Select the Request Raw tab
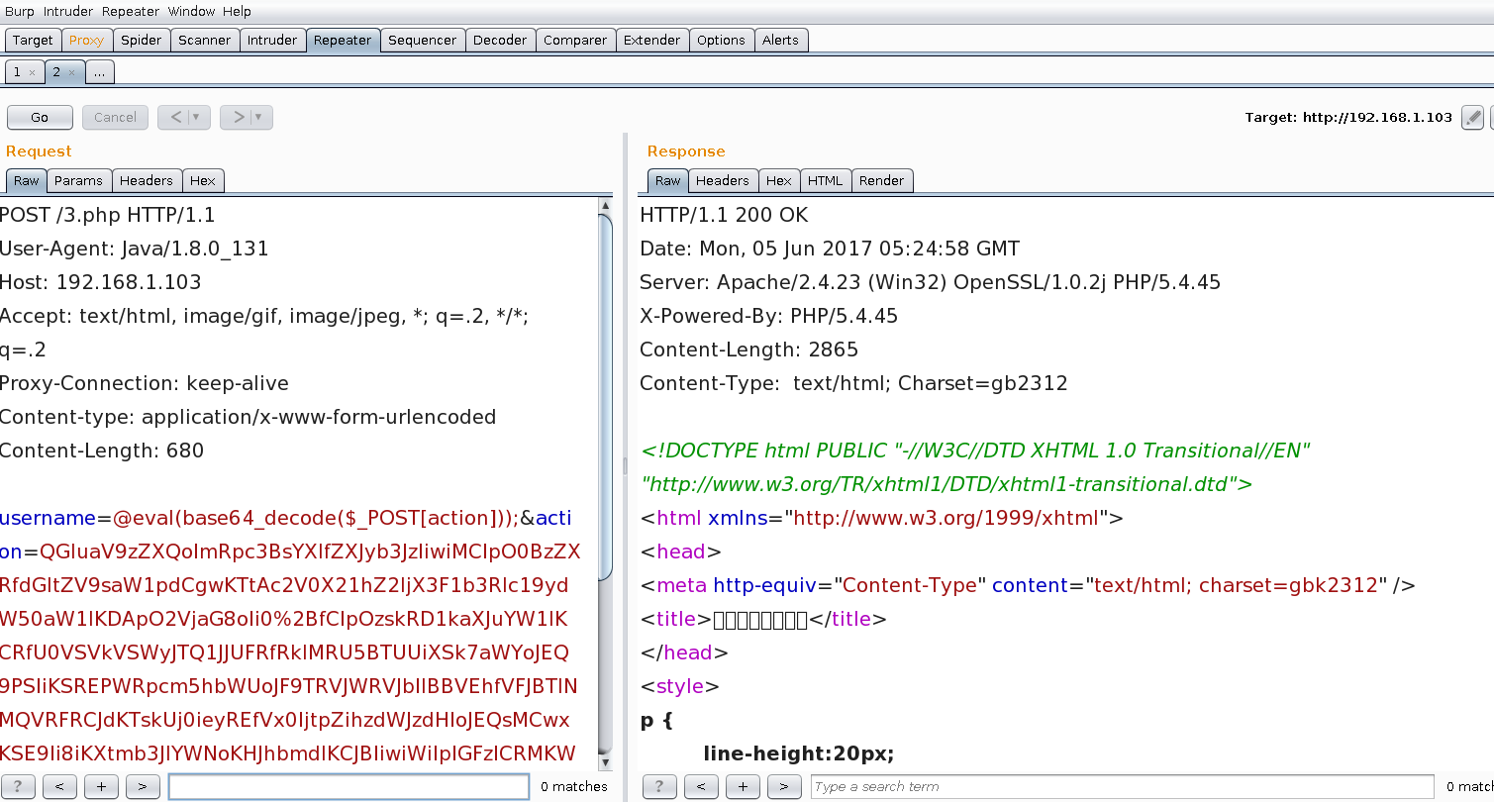Image resolution: width=1494 pixels, height=802 pixels. (27, 180)
